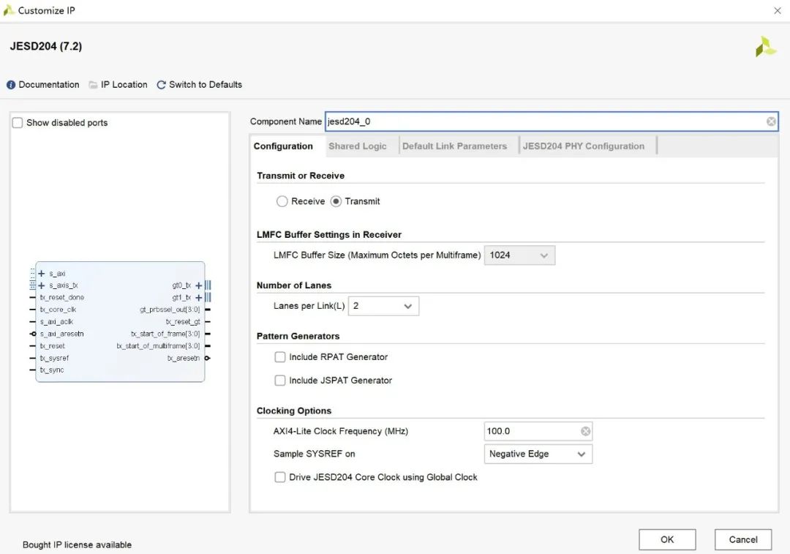Viewport: 790px width, 554px height.
Task: Select the tx_sync port label
Action: click(52, 370)
